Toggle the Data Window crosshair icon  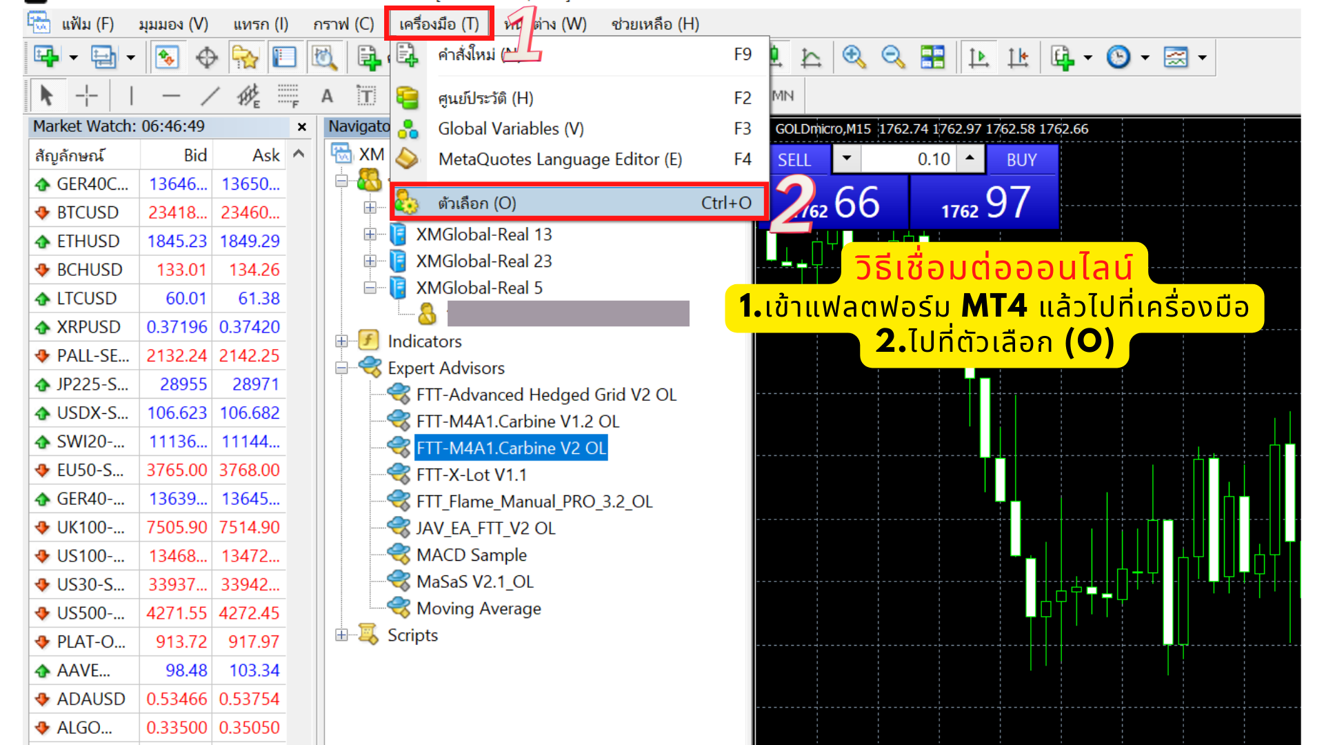click(x=206, y=57)
